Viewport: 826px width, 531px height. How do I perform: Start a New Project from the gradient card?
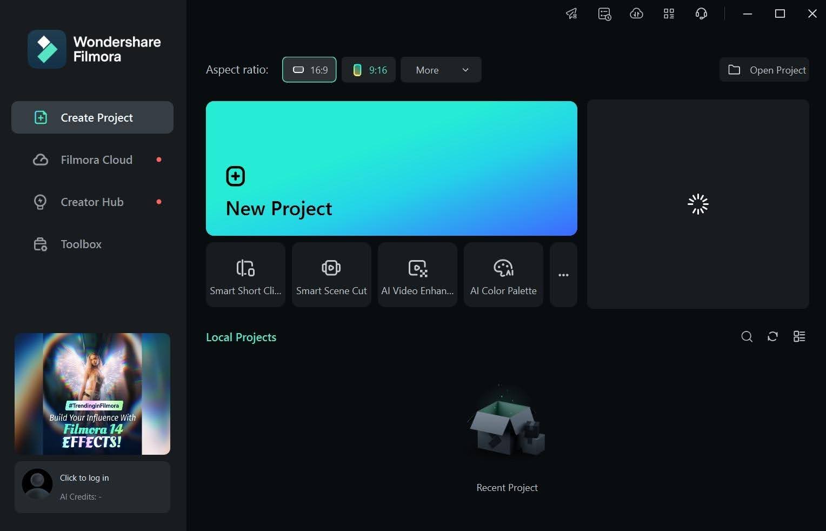click(391, 168)
